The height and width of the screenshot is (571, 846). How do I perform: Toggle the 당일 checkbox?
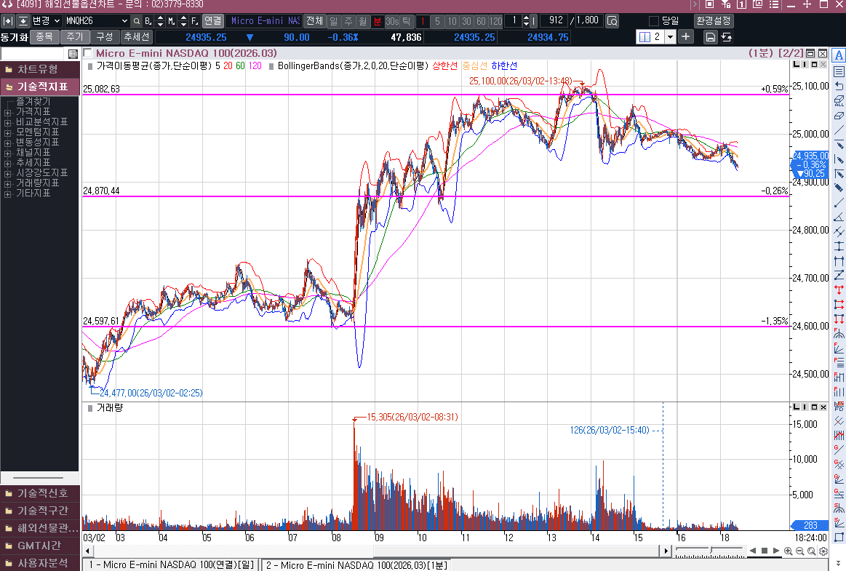[x=653, y=21]
